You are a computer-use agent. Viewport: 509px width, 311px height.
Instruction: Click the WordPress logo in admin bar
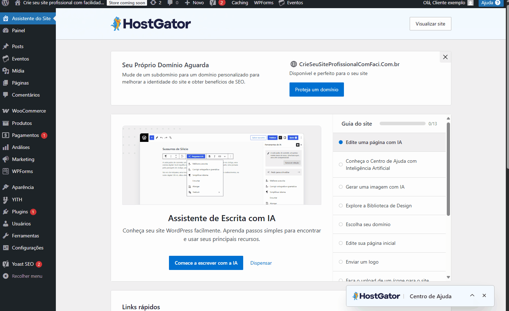[x=5, y=3]
